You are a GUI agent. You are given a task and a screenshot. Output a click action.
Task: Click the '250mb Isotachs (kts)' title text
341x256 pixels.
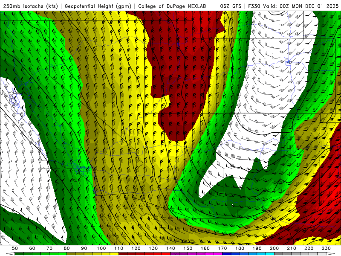pos(30,6)
